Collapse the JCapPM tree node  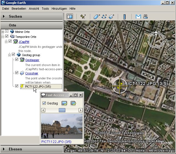pyautogui.click(x=6, y=42)
